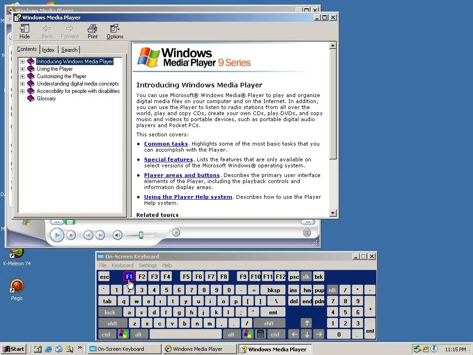The height and width of the screenshot is (355, 473).
Task: Click the seek bar green handle
Action: pyautogui.click(x=70, y=222)
